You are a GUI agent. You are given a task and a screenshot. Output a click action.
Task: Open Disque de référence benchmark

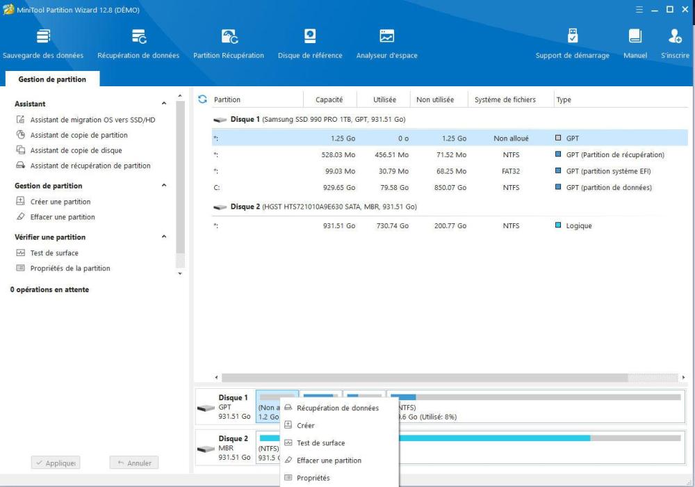(x=310, y=44)
